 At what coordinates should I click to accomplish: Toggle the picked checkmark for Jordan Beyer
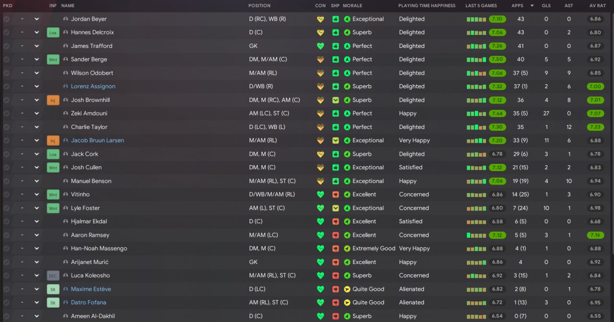click(7, 19)
